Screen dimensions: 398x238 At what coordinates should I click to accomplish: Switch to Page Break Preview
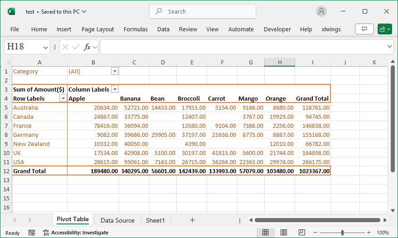[301, 233]
